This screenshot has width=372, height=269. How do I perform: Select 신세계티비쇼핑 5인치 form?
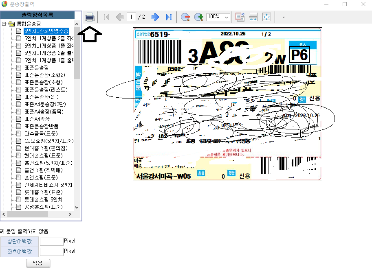48,185
